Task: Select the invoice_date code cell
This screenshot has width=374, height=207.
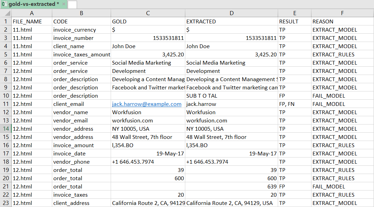Action: pyautogui.click(x=81, y=154)
